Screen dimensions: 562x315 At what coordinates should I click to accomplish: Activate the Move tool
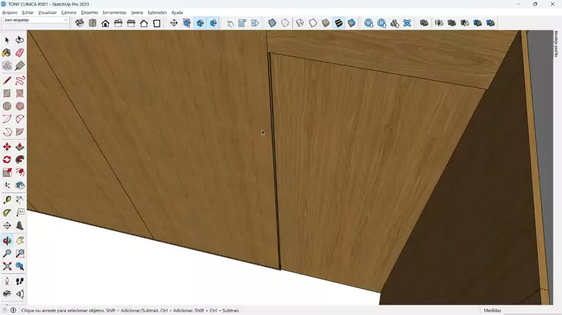click(x=7, y=146)
